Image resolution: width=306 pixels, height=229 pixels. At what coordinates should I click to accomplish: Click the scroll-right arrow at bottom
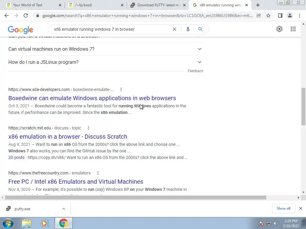tap(298, 198)
